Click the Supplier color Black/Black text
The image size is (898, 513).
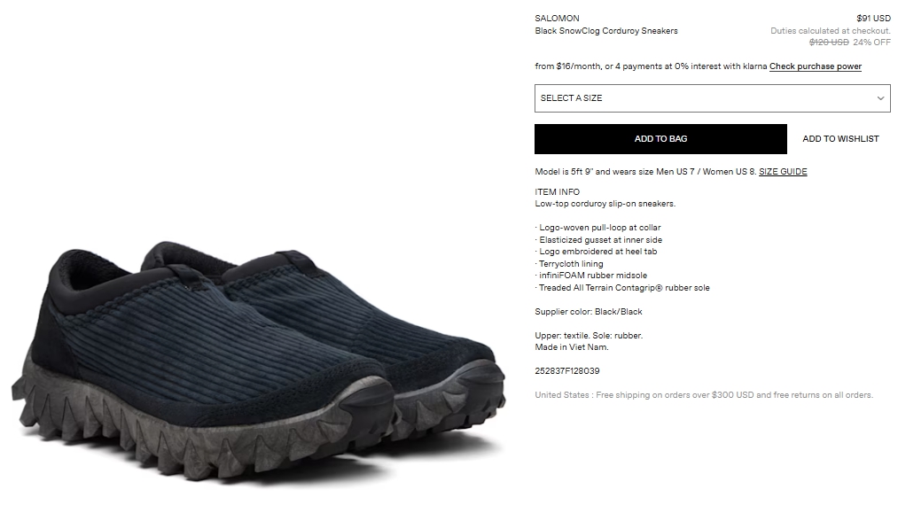pos(588,312)
